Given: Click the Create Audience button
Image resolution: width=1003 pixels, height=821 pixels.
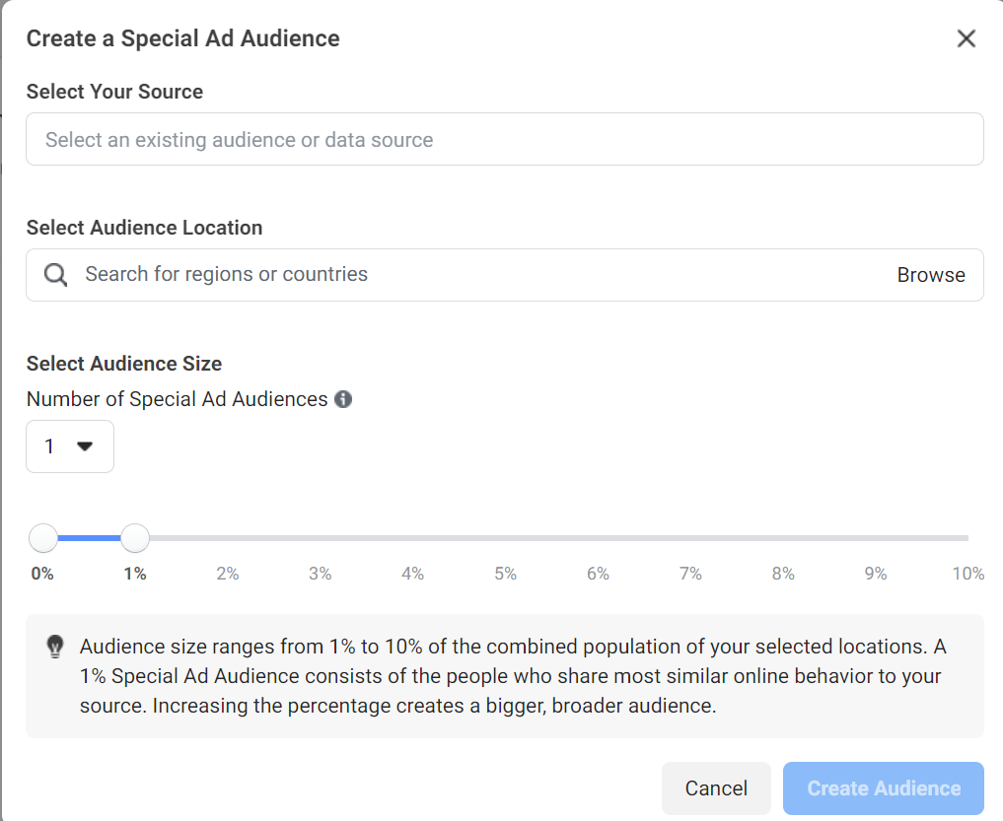Looking at the screenshot, I should pyautogui.click(x=884, y=788).
